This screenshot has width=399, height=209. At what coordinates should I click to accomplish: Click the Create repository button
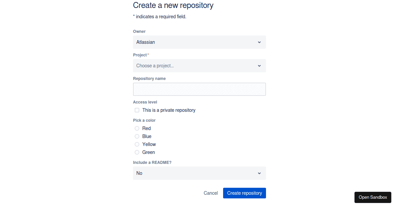[x=244, y=193]
